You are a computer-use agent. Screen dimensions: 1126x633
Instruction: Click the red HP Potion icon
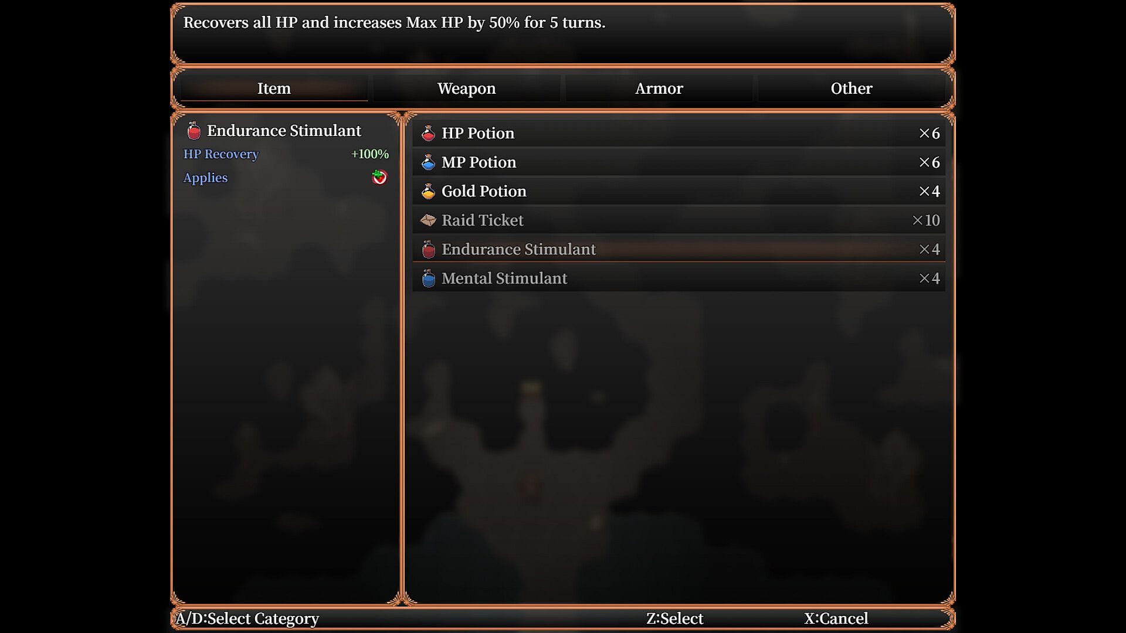(428, 133)
